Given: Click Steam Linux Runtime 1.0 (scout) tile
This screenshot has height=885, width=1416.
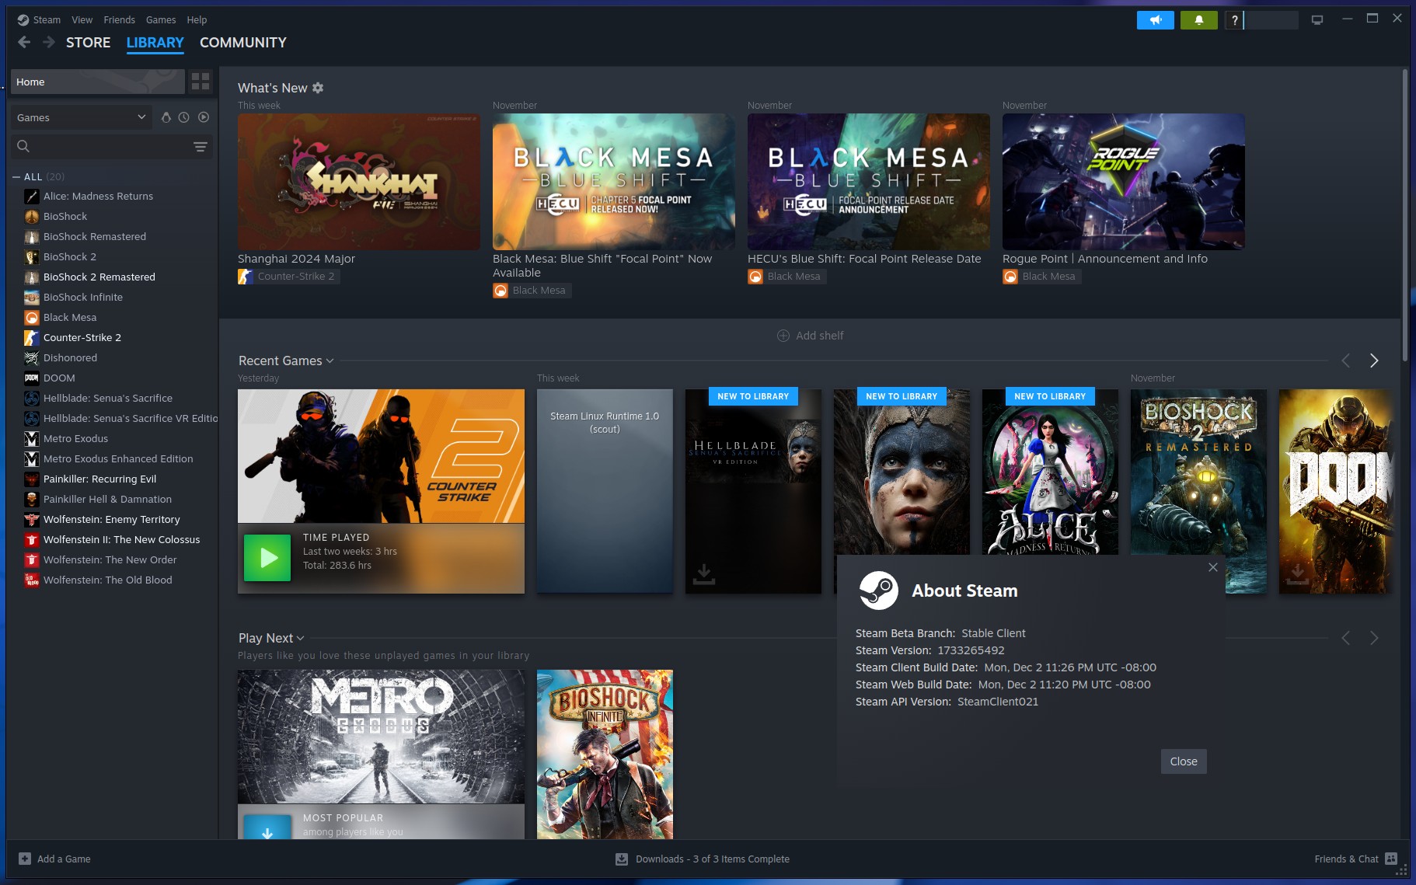Looking at the screenshot, I should [x=605, y=491].
